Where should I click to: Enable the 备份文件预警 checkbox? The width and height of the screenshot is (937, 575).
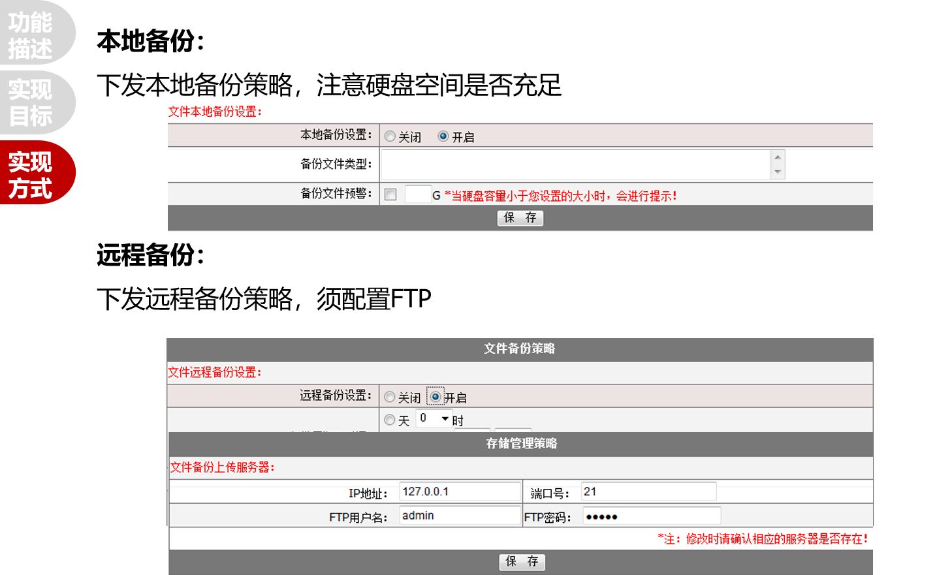[x=390, y=194]
